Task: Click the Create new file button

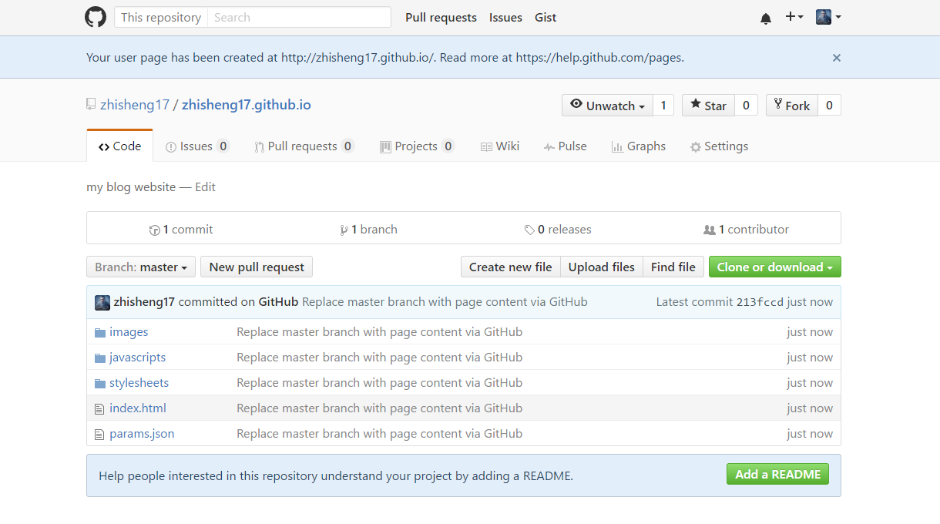Action: (x=510, y=267)
